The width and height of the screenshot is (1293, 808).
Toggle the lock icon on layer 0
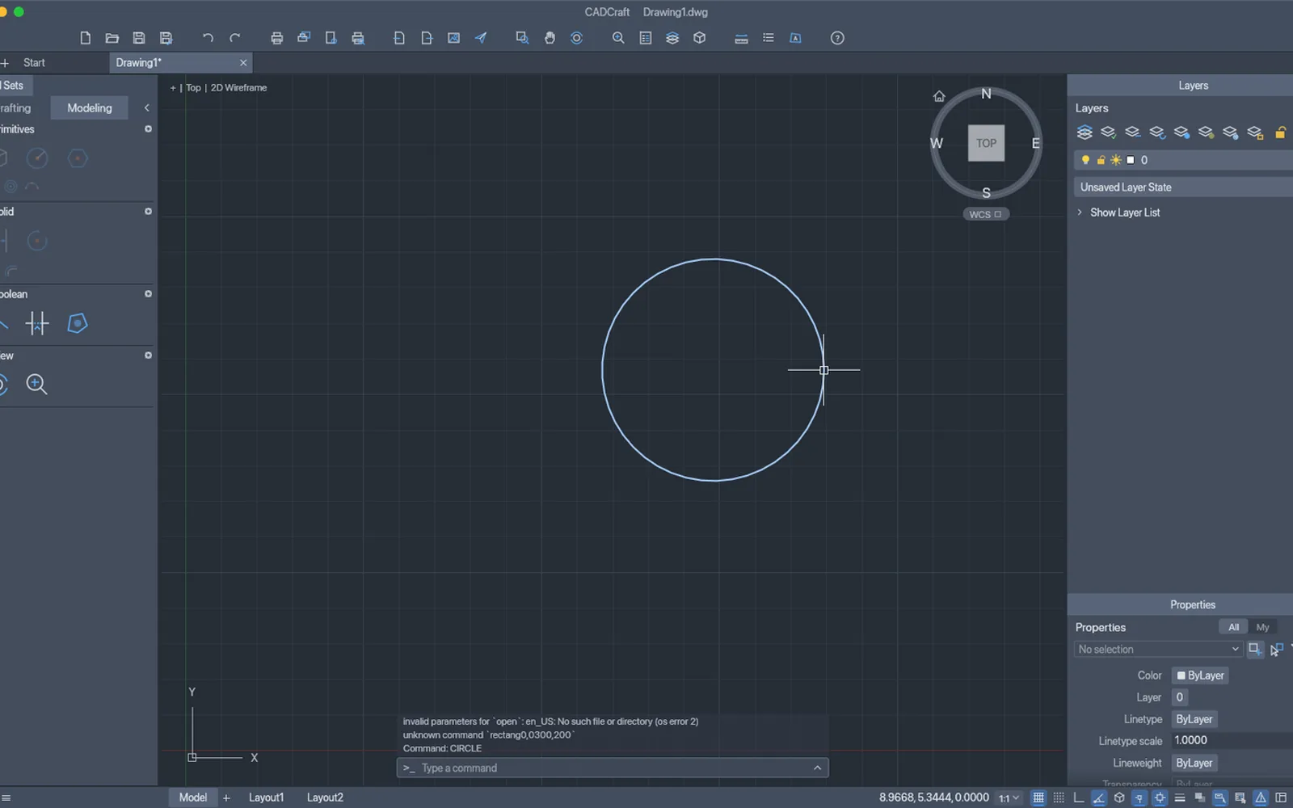[1101, 160]
